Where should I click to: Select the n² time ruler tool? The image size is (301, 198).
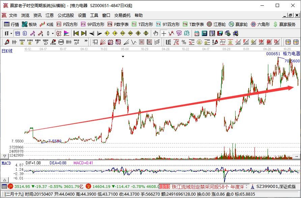pyautogui.click(x=77, y=42)
